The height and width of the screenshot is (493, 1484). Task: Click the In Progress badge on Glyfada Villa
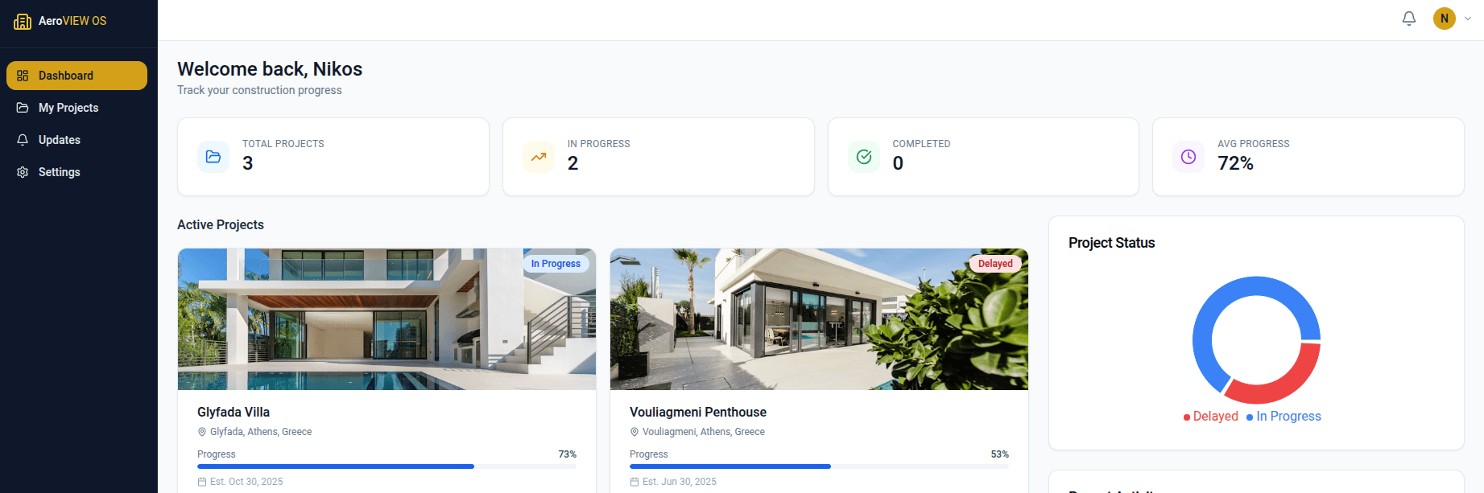(556, 264)
